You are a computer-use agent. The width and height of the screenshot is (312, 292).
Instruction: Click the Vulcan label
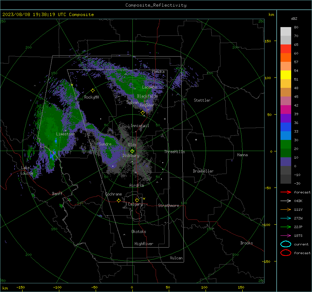point(176,258)
